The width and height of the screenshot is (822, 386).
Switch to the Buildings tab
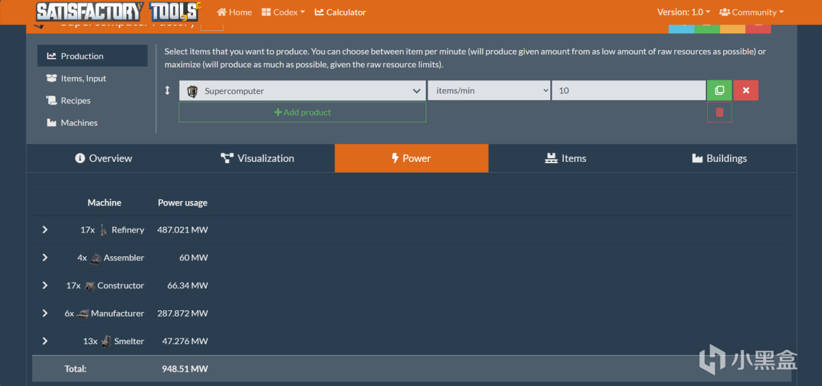pos(720,158)
